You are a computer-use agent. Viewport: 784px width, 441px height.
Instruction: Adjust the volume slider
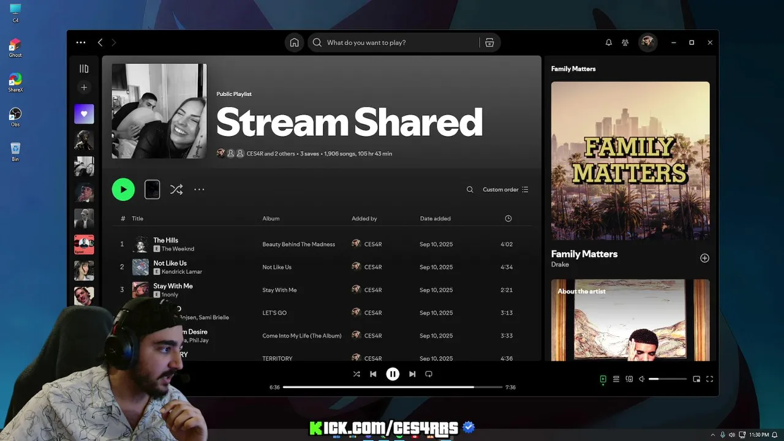[x=668, y=379]
